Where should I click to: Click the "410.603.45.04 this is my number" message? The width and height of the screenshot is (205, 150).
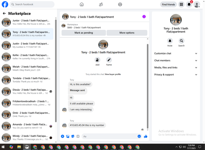(x=87, y=125)
